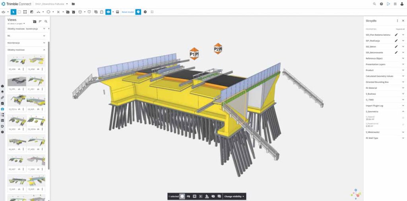Screen dimensions: 407x201
Task: Click the fullscreen icon in the toolbar
Action: coord(152,12)
